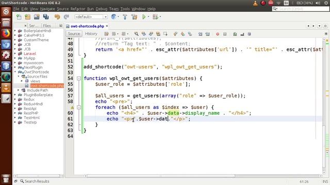The width and height of the screenshot is (330, 185).
Task: Open the File menu
Action: tap(16, 9)
